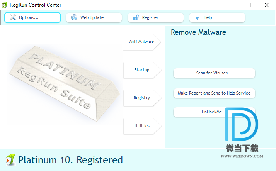Click the globe Web Update icon
This screenshot has width=276, height=171.
74,17
